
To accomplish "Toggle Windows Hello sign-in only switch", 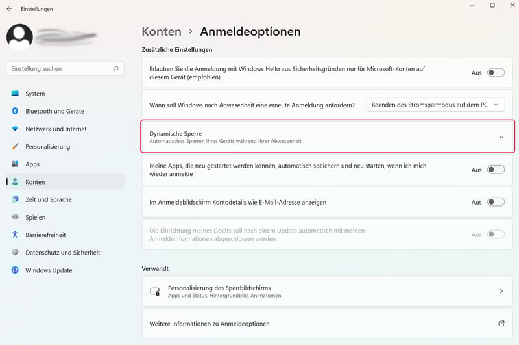I will click(496, 73).
